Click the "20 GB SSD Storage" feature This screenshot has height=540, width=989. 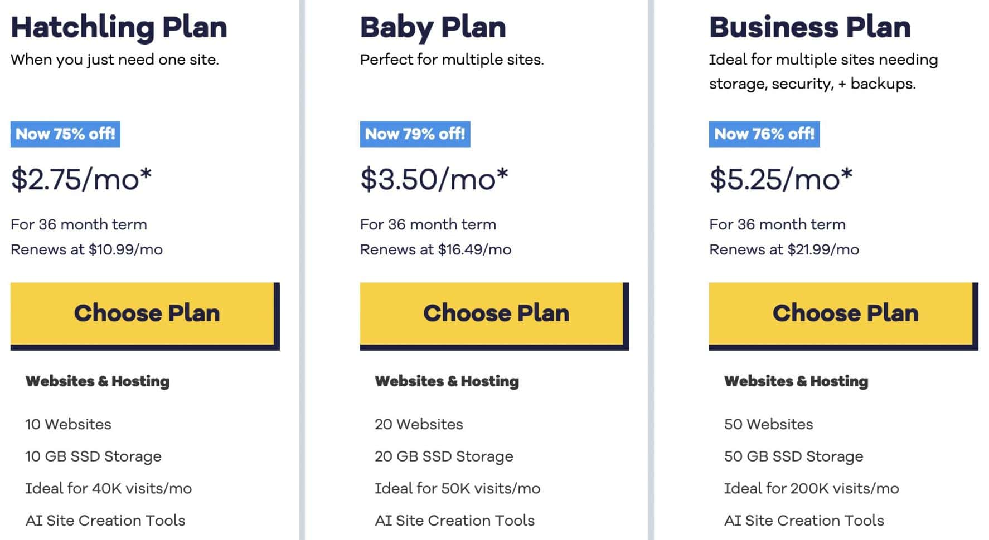point(444,456)
